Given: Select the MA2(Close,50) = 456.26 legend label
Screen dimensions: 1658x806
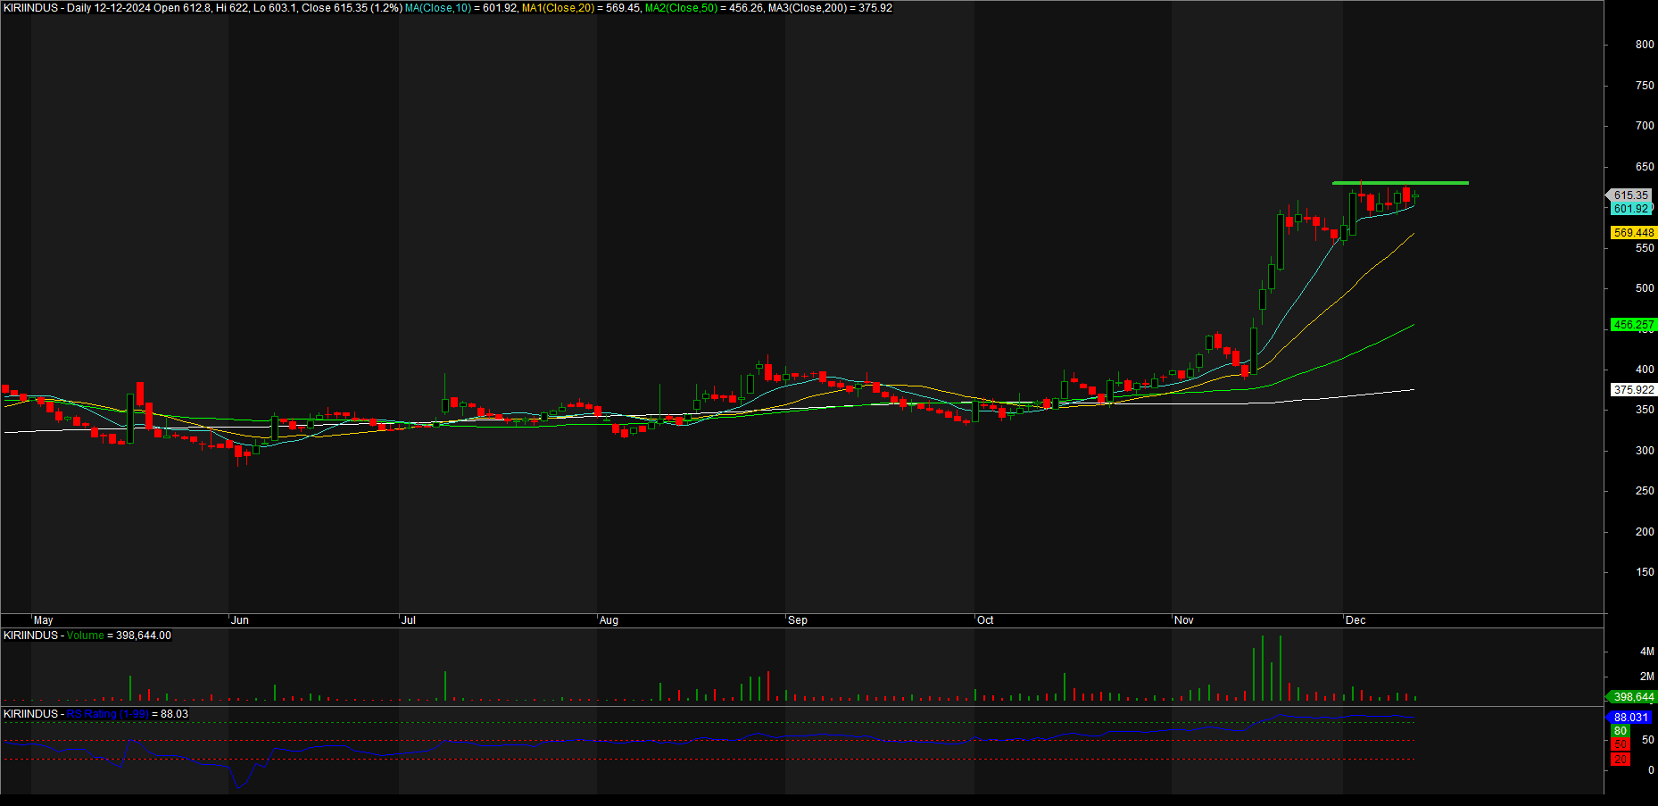Looking at the screenshot, I should coord(705,8).
